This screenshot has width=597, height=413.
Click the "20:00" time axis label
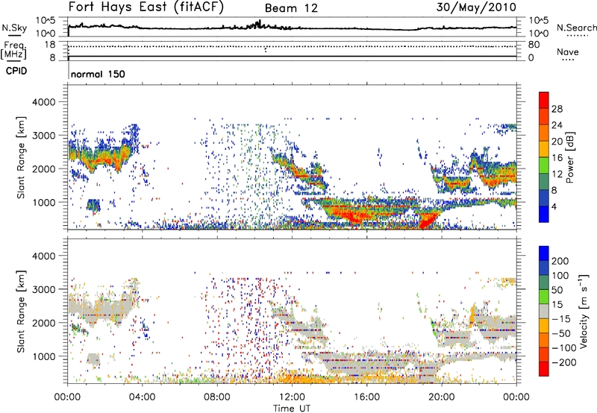441,397
